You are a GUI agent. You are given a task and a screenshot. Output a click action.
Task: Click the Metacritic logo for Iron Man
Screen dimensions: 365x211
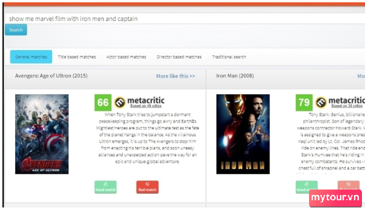coord(340,102)
